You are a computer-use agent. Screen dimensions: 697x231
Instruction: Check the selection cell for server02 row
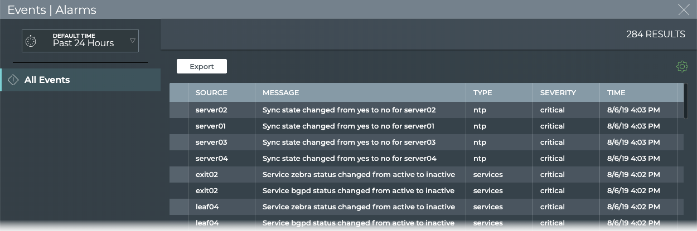click(179, 110)
